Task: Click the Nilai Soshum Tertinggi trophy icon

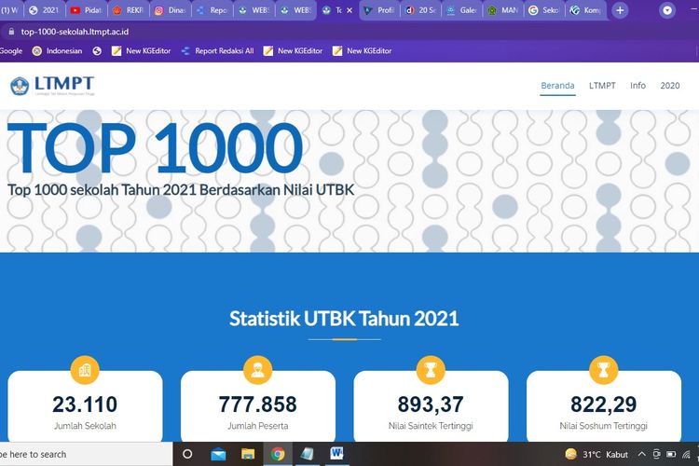Action: pyautogui.click(x=603, y=370)
